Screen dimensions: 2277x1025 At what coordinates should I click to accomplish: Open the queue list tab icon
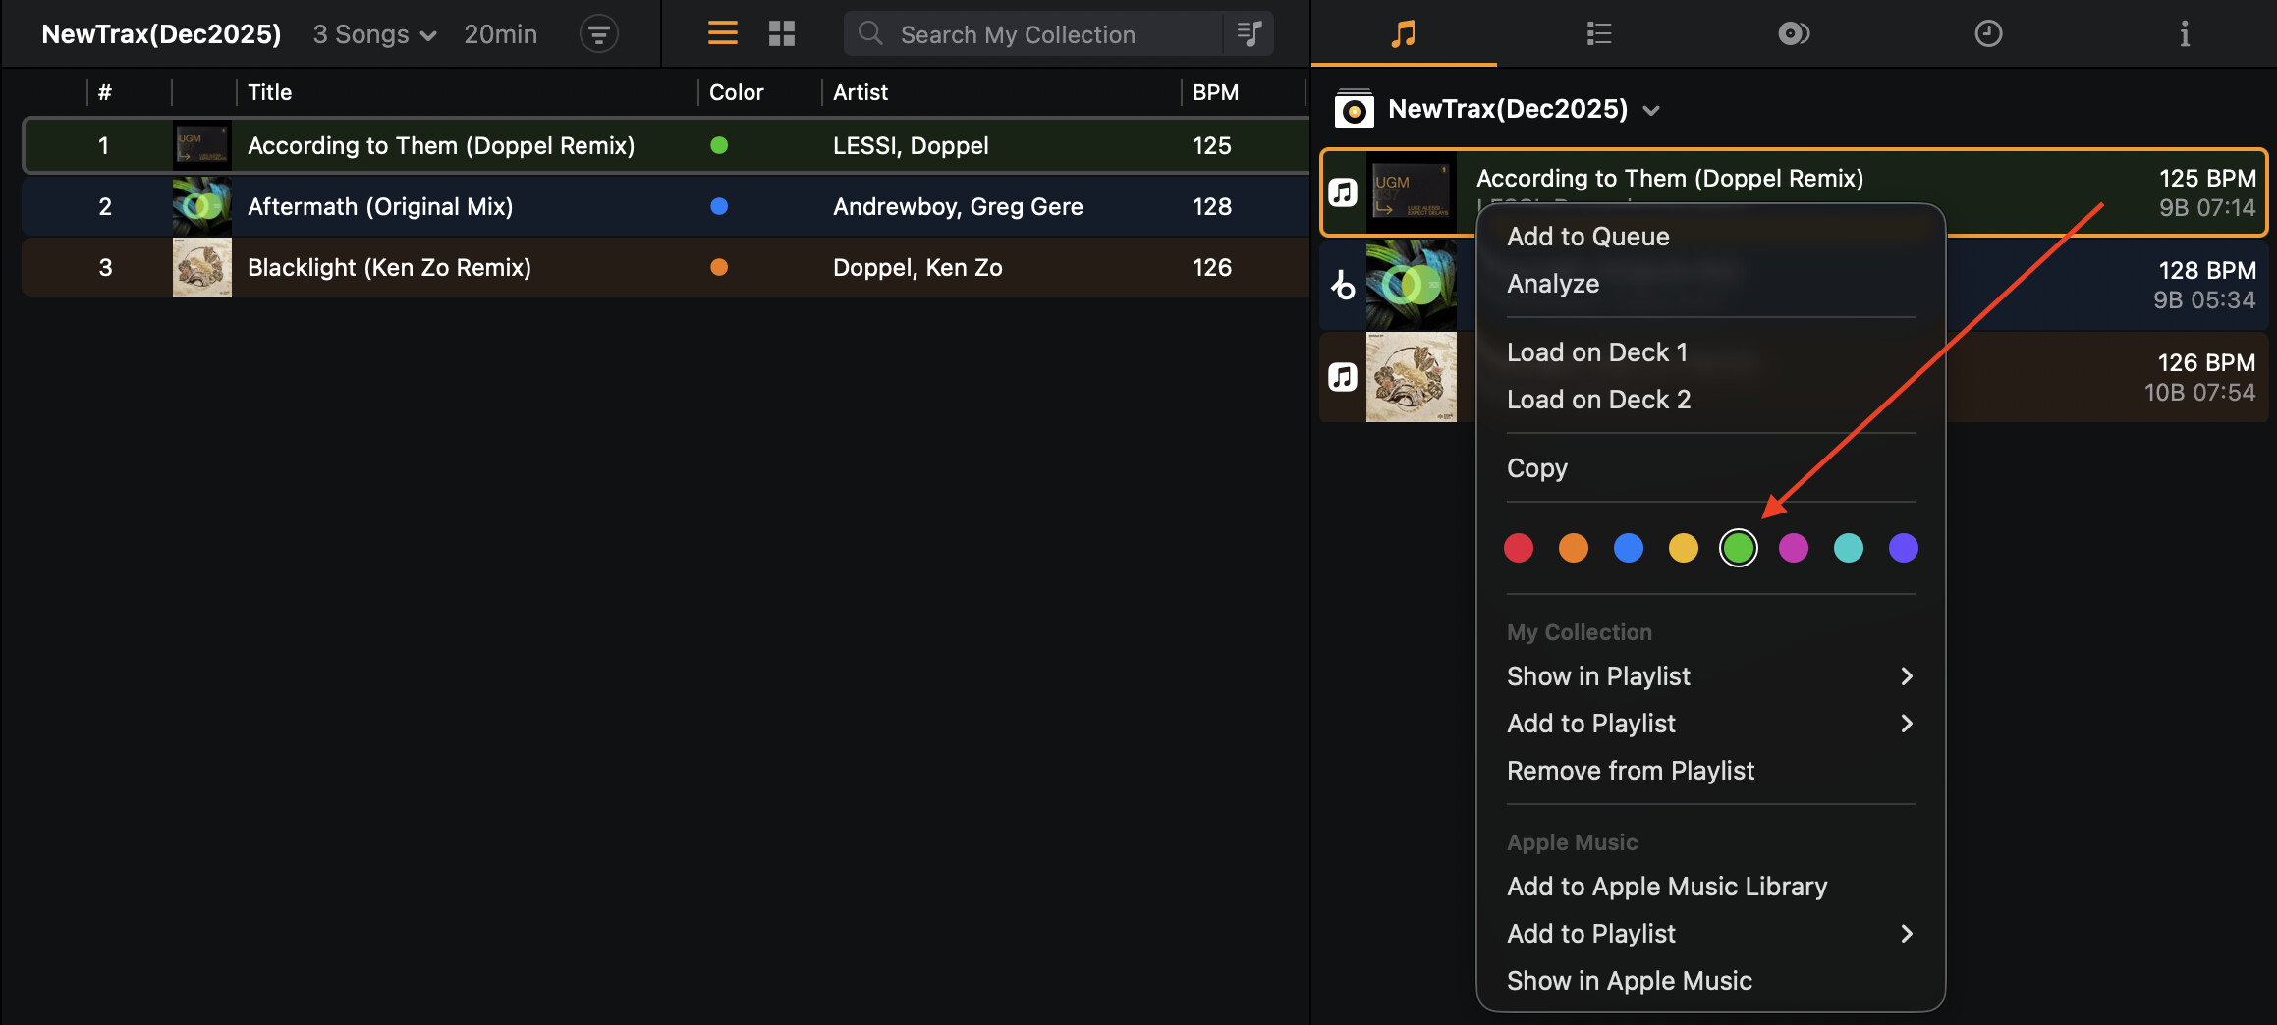(1598, 34)
